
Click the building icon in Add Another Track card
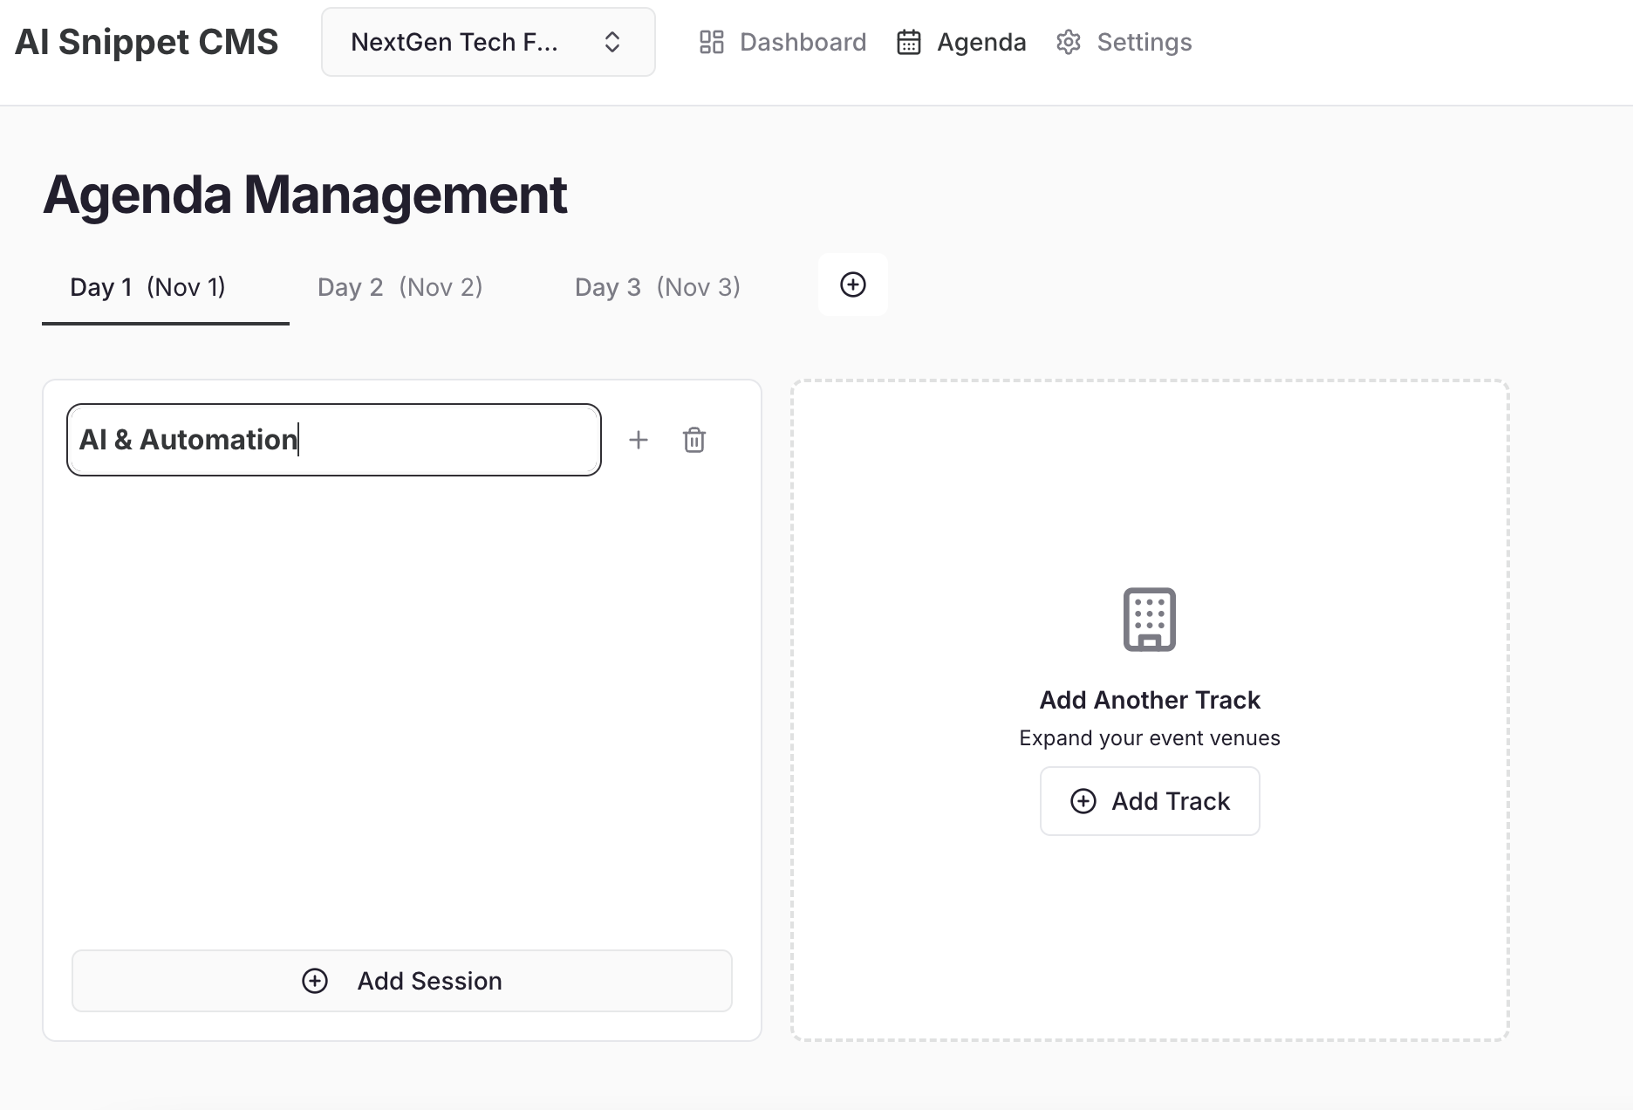point(1149,619)
